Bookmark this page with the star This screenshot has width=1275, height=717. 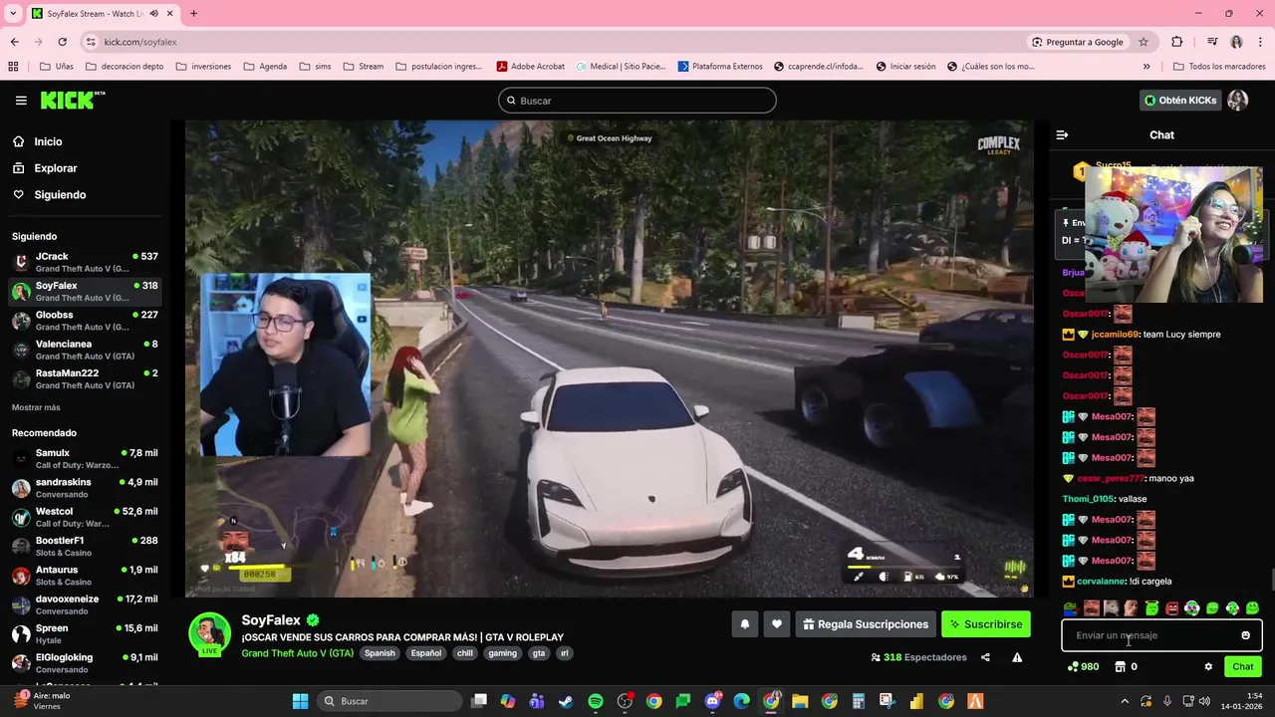[1144, 42]
